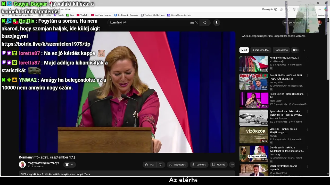Image resolution: width=330 pixels, height=185 pixels.
Task: Open options menu for Gulyás szerint video
Action: pos(307,148)
